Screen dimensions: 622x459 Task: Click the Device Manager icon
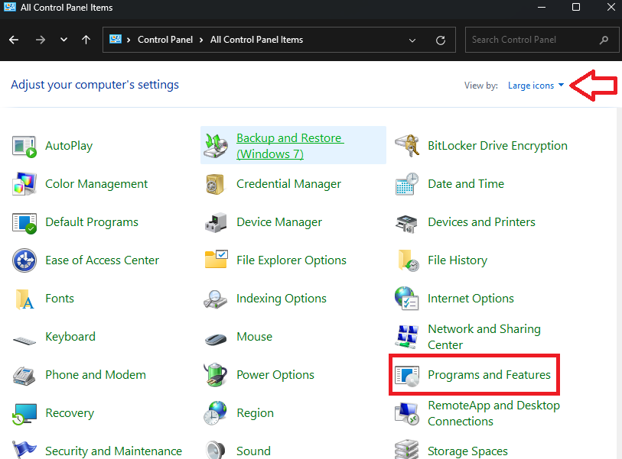click(216, 222)
